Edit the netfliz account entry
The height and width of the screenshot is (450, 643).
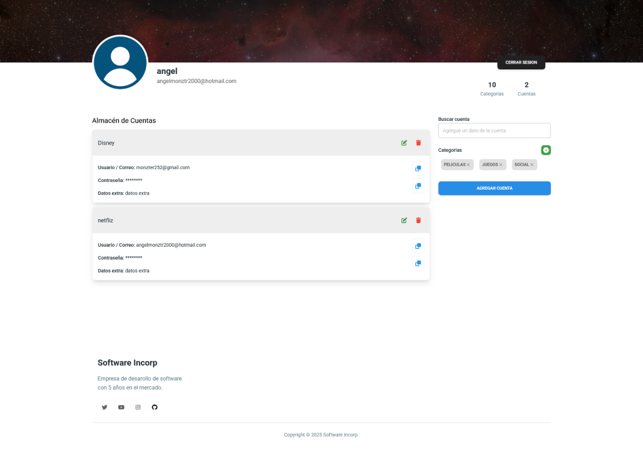(x=404, y=220)
